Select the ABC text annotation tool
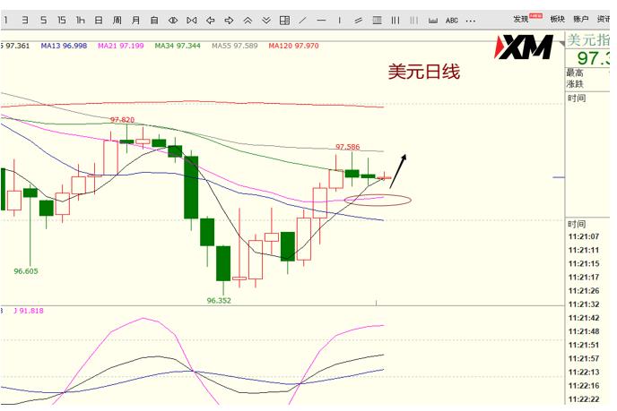Viewport: 617px width, 411px height. (x=452, y=21)
